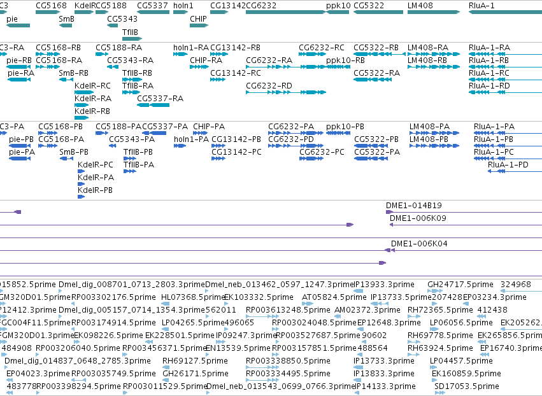The image size is (542, 396).
Task: Select the HL07368.5prime EST label
Action: (x=193, y=297)
